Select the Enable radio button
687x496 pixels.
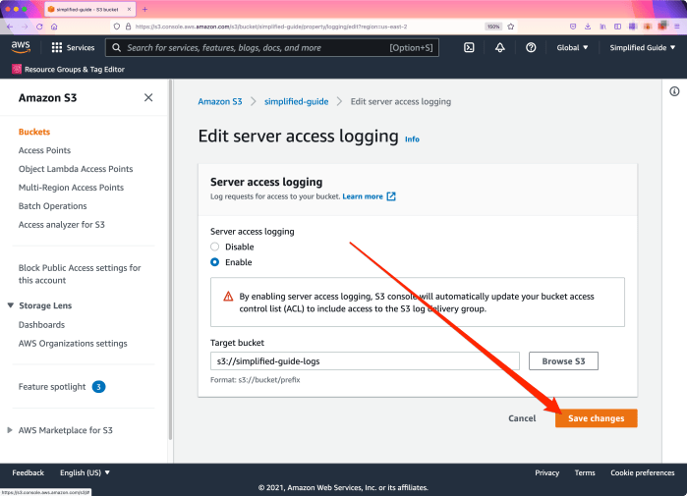coord(214,262)
